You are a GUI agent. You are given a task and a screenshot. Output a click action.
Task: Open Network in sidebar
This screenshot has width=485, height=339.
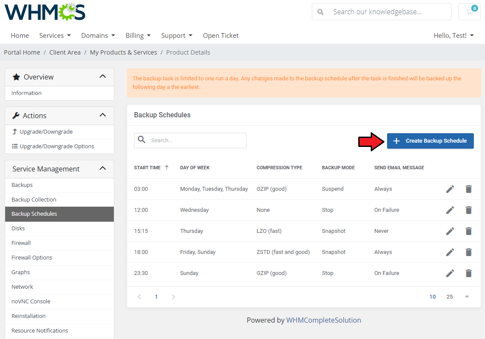[x=59, y=287]
